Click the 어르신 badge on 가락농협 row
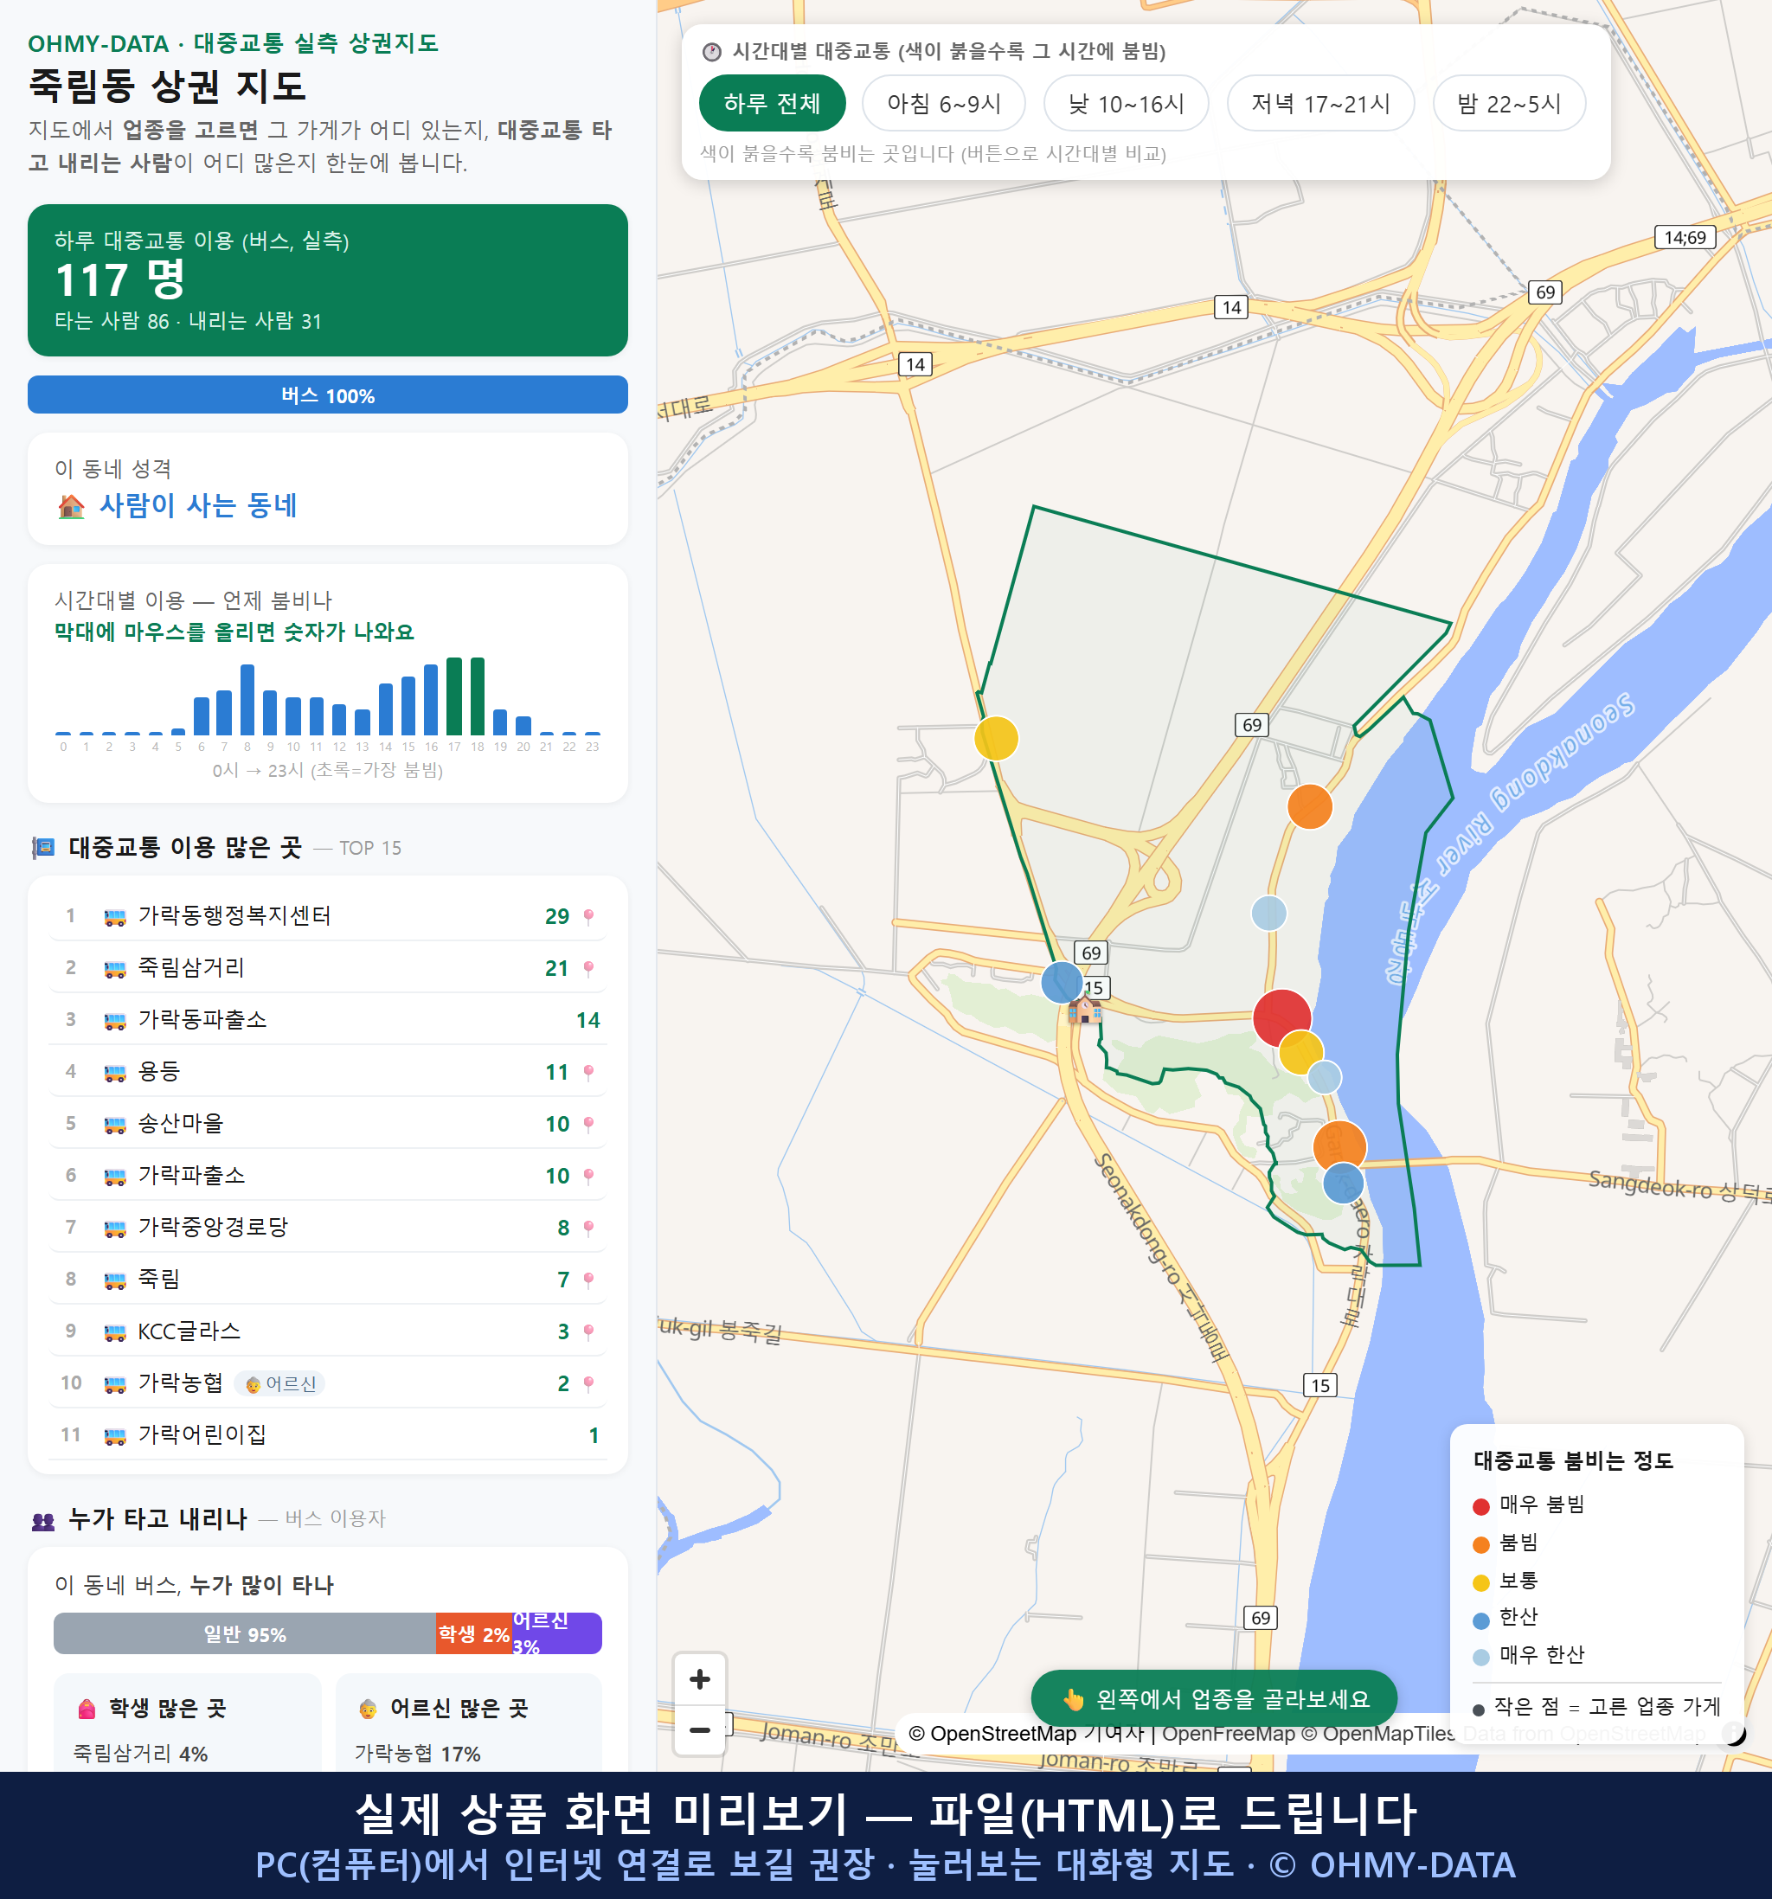Viewport: 1772px width, 1899px height. click(x=279, y=1383)
